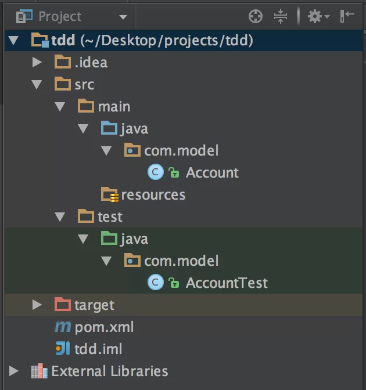This screenshot has width=366, height=390.
Task: Click the green java test folder icon
Action: (109, 239)
